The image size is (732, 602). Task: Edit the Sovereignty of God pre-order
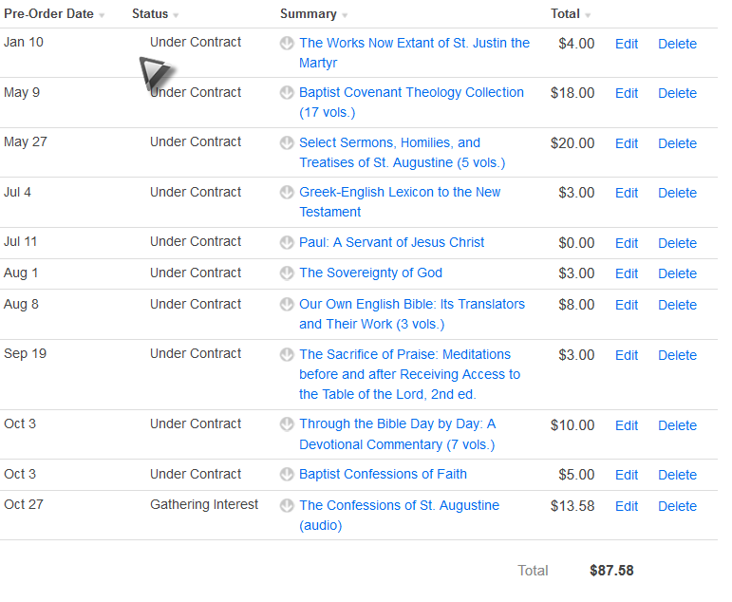pos(627,273)
